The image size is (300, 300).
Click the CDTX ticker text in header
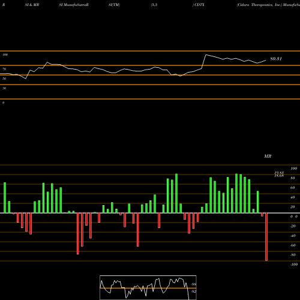[x=199, y=5]
